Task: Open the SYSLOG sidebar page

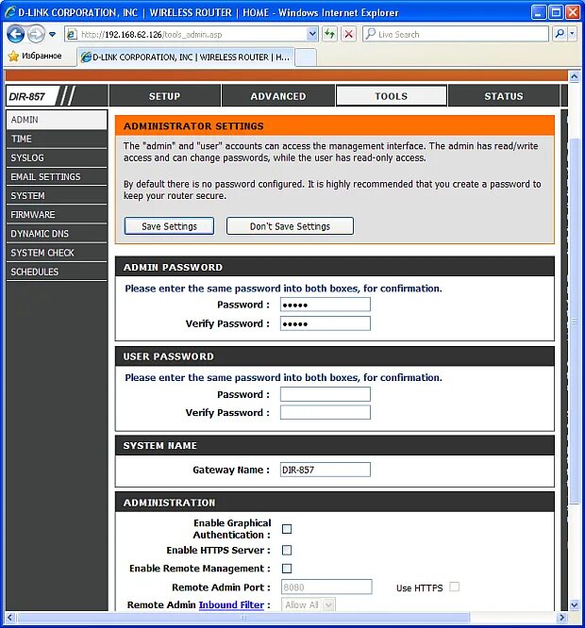Action: tap(57, 157)
